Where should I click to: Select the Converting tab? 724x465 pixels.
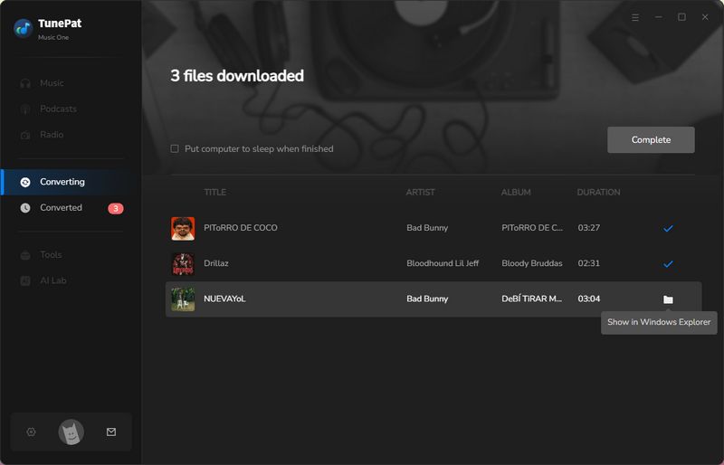pos(62,182)
